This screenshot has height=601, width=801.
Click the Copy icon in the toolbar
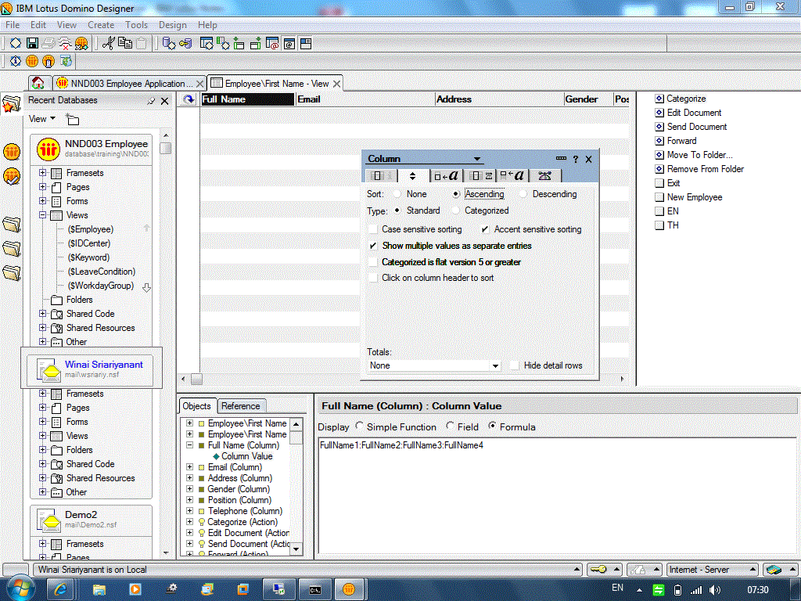tap(124, 44)
